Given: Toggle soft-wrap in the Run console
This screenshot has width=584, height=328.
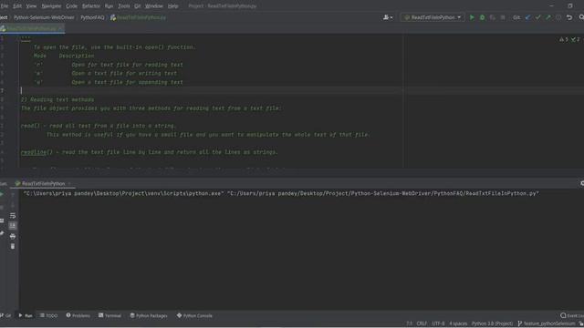Looking at the screenshot, I should (13, 216).
